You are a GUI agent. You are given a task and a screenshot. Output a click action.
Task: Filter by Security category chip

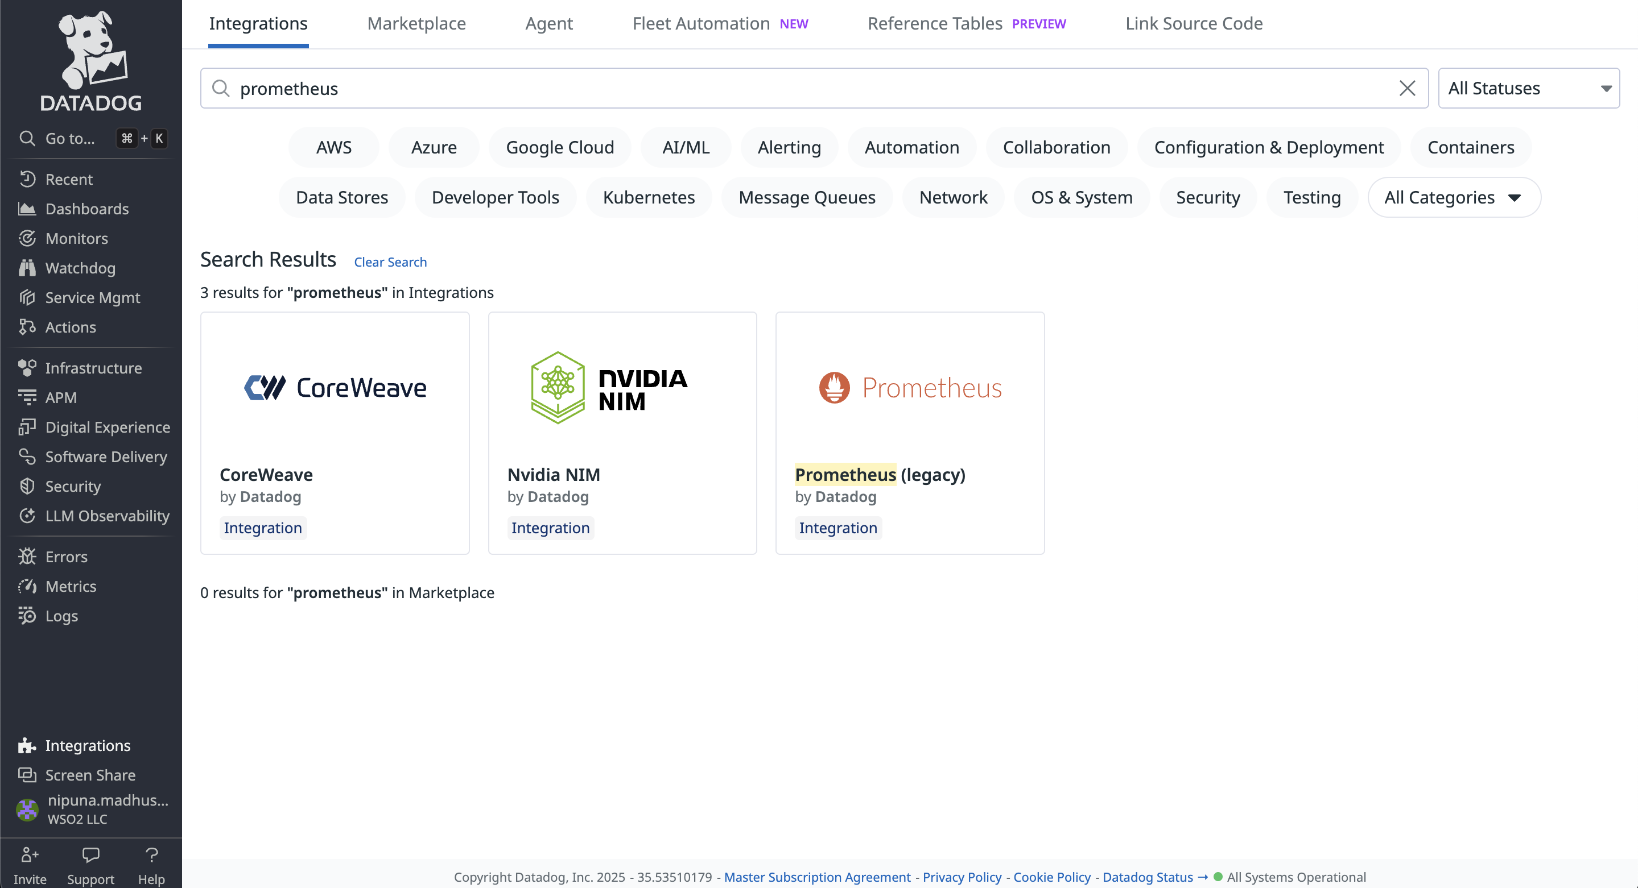[x=1207, y=197]
